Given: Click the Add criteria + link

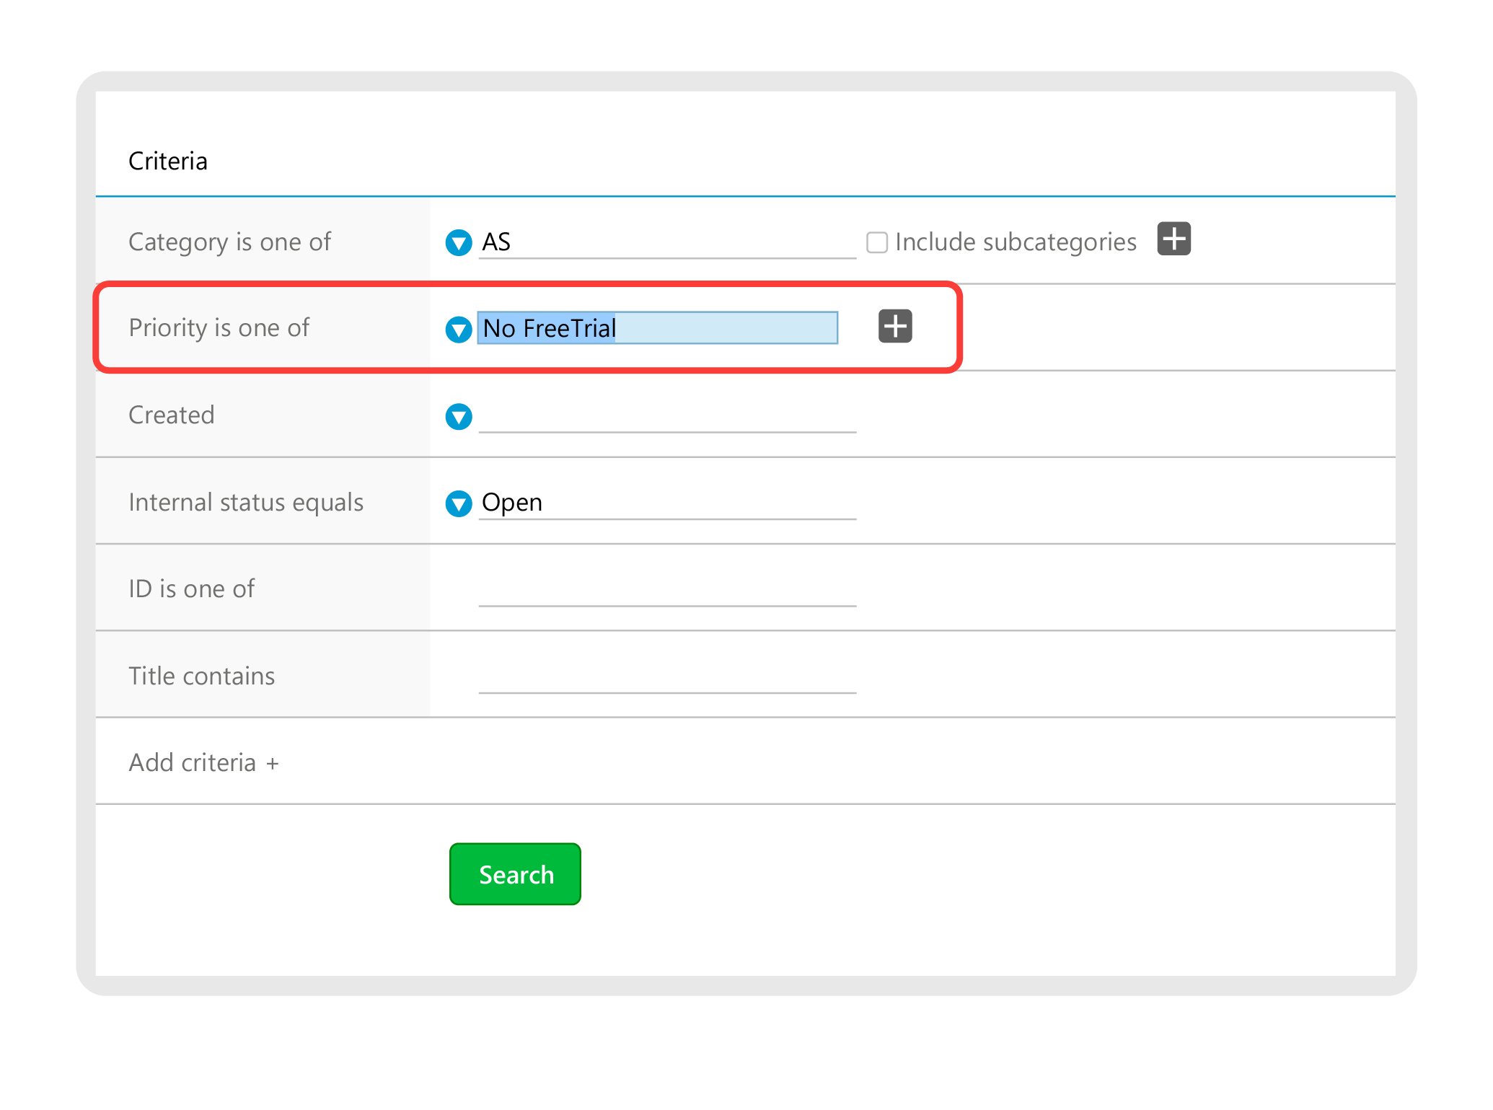Looking at the screenshot, I should click(203, 762).
